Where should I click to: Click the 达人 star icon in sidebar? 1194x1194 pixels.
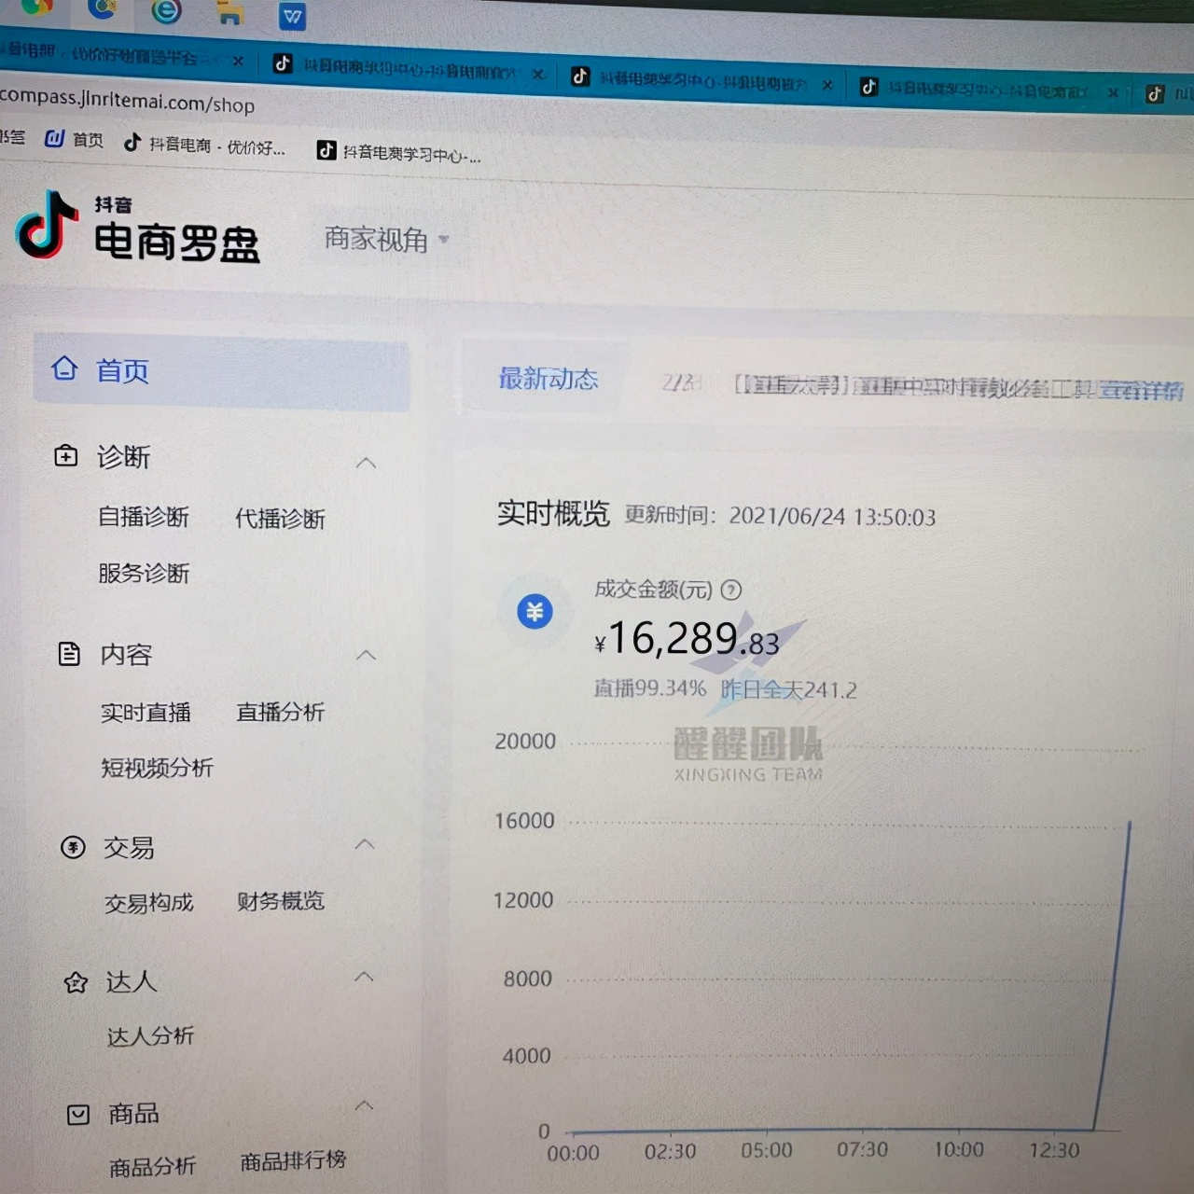[76, 981]
